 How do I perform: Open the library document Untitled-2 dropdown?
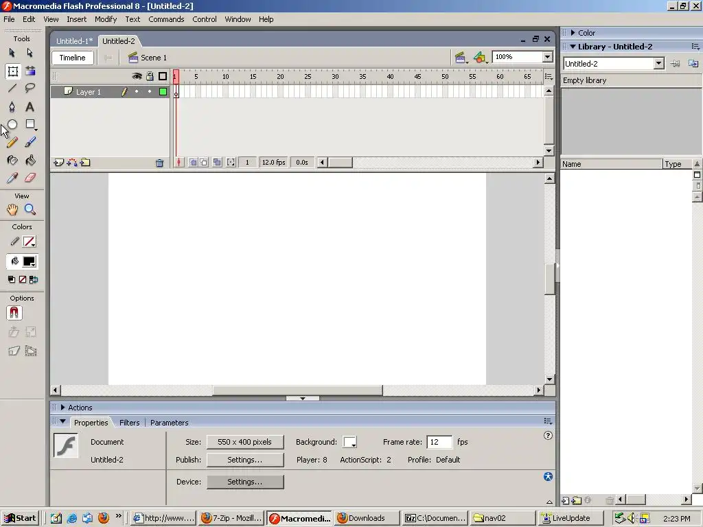tap(658, 64)
